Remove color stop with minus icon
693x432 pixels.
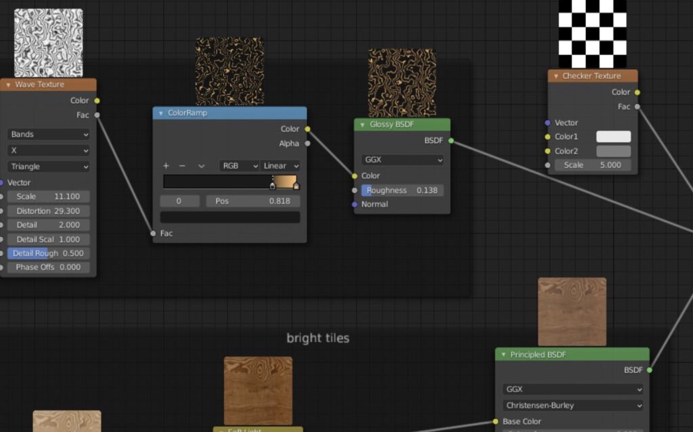(182, 166)
